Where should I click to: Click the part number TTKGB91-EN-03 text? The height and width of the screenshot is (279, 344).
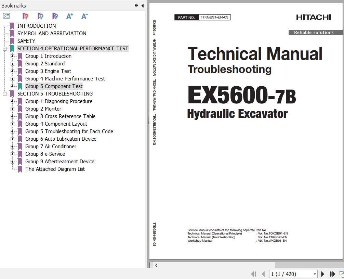[214, 17]
